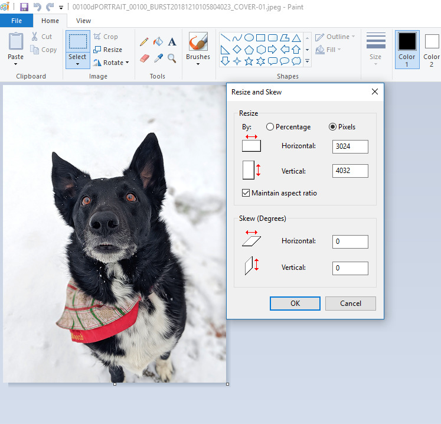Activate the Color picker eyedropper
441x424 pixels.
tap(158, 58)
